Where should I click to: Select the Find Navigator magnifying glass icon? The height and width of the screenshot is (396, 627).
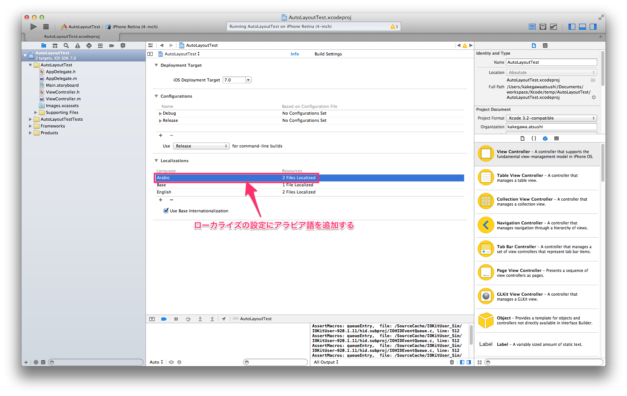[x=66, y=45]
